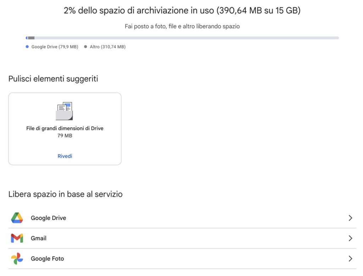363x276 pixels.
Task: Click the 'Libera spazio in base al servizio' heading
Action: pyautogui.click(x=65, y=194)
